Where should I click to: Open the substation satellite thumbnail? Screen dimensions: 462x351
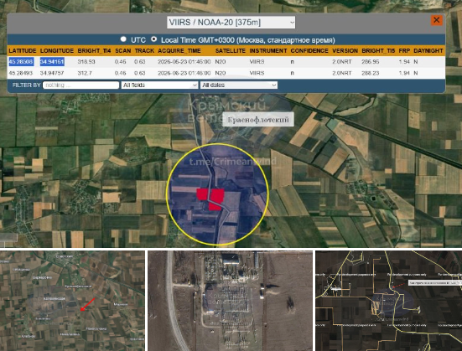(230, 301)
